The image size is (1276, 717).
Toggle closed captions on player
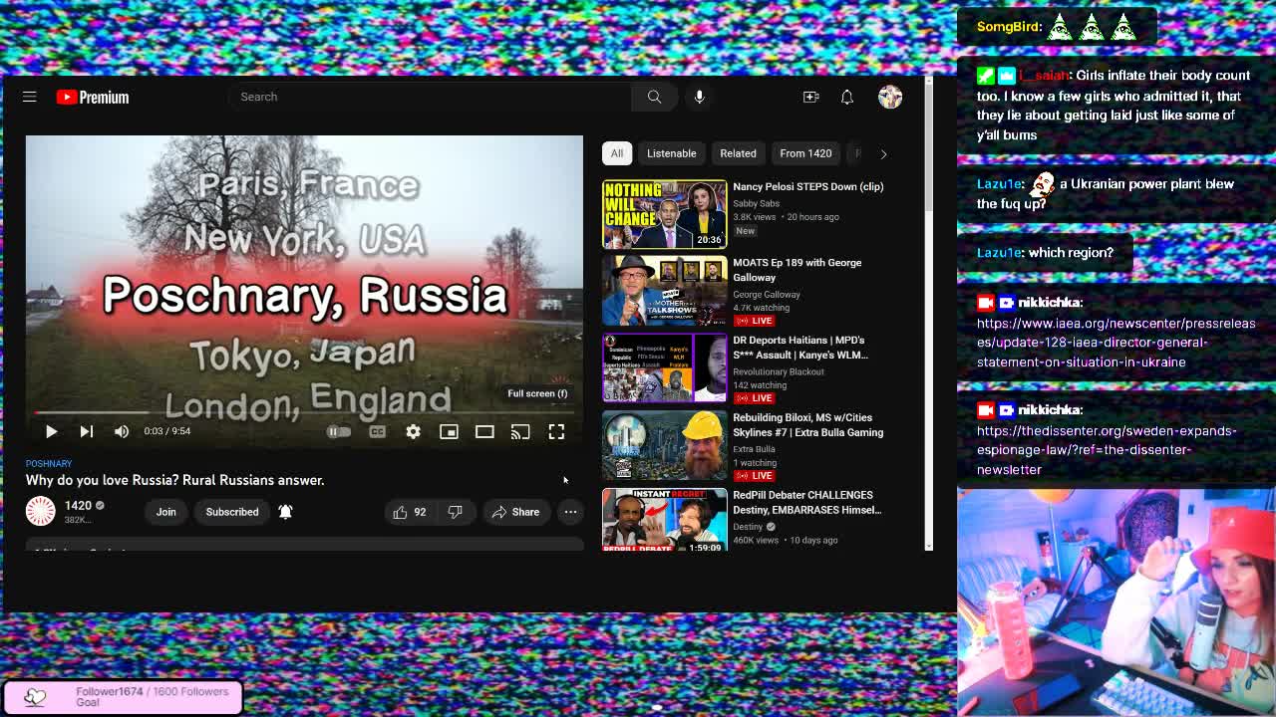(377, 431)
